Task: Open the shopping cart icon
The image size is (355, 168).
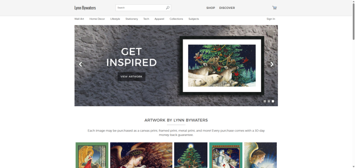Action: tap(274, 8)
